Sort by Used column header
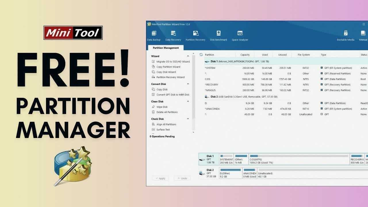Viewport: 368px width, 207px height. point(265,55)
